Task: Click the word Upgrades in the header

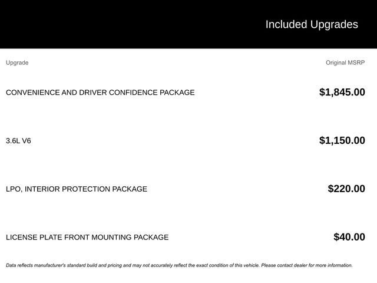Action: [x=334, y=25]
